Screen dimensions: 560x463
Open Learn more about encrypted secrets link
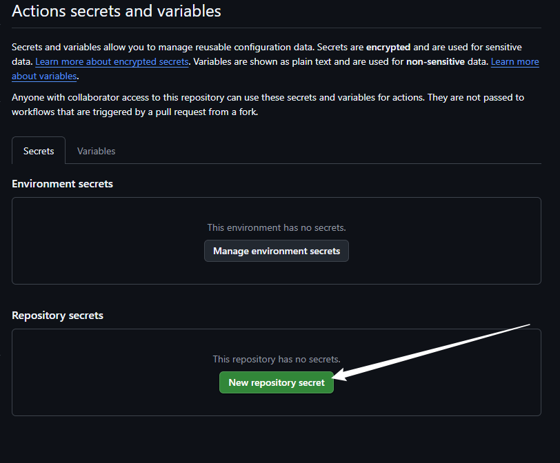point(112,61)
